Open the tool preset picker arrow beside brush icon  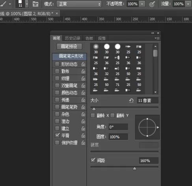pyautogui.click(x=10, y=4)
